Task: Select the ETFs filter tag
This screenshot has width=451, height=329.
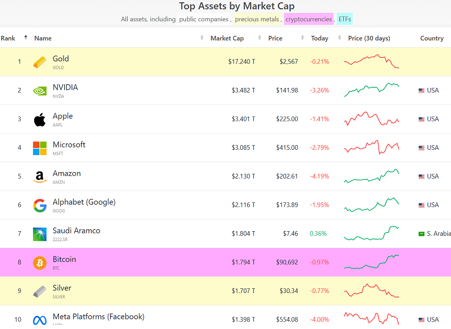Action: pos(344,19)
